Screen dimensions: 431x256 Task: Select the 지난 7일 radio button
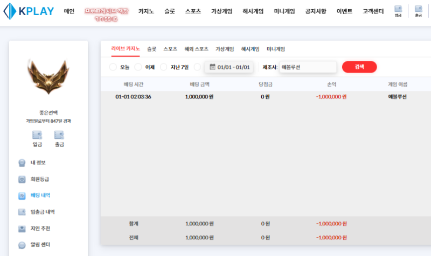click(x=164, y=67)
